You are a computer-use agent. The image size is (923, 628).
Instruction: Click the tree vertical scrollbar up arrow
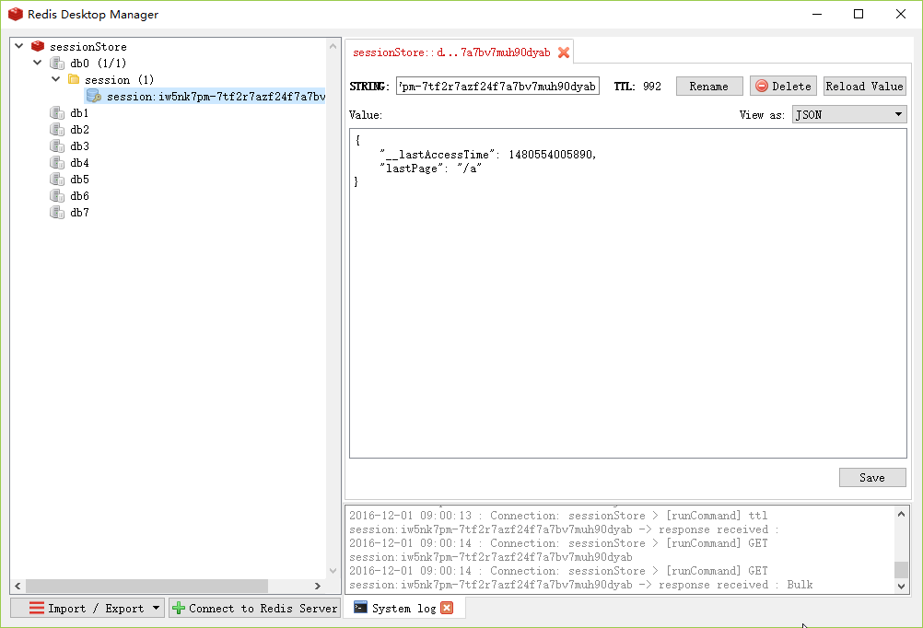[333, 46]
